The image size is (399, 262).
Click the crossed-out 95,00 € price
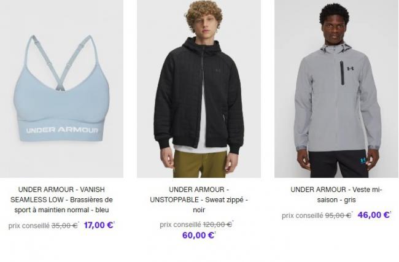click(x=338, y=215)
